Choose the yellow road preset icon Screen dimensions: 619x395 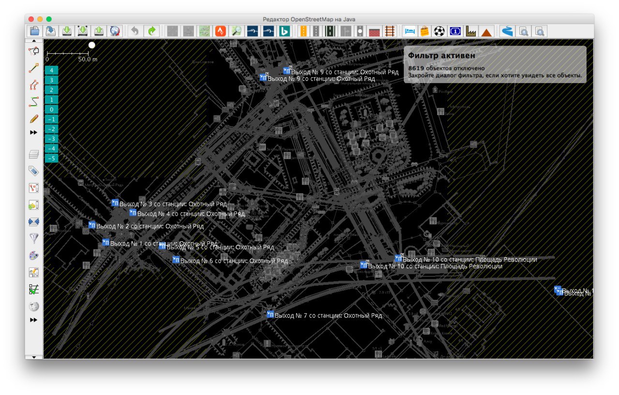[304, 31]
